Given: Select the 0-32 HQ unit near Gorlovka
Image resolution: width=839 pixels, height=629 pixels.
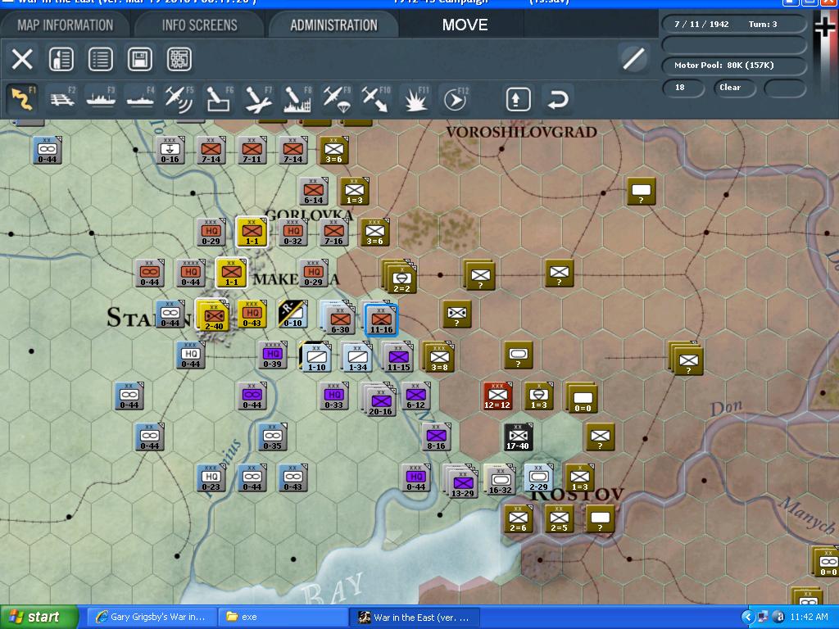Looking at the screenshot, I should tap(293, 232).
